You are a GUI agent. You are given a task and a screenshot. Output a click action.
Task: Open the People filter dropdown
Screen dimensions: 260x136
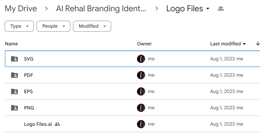(53, 26)
